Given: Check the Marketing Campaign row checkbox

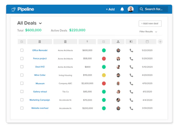Looking at the screenshot, I should (22, 100).
